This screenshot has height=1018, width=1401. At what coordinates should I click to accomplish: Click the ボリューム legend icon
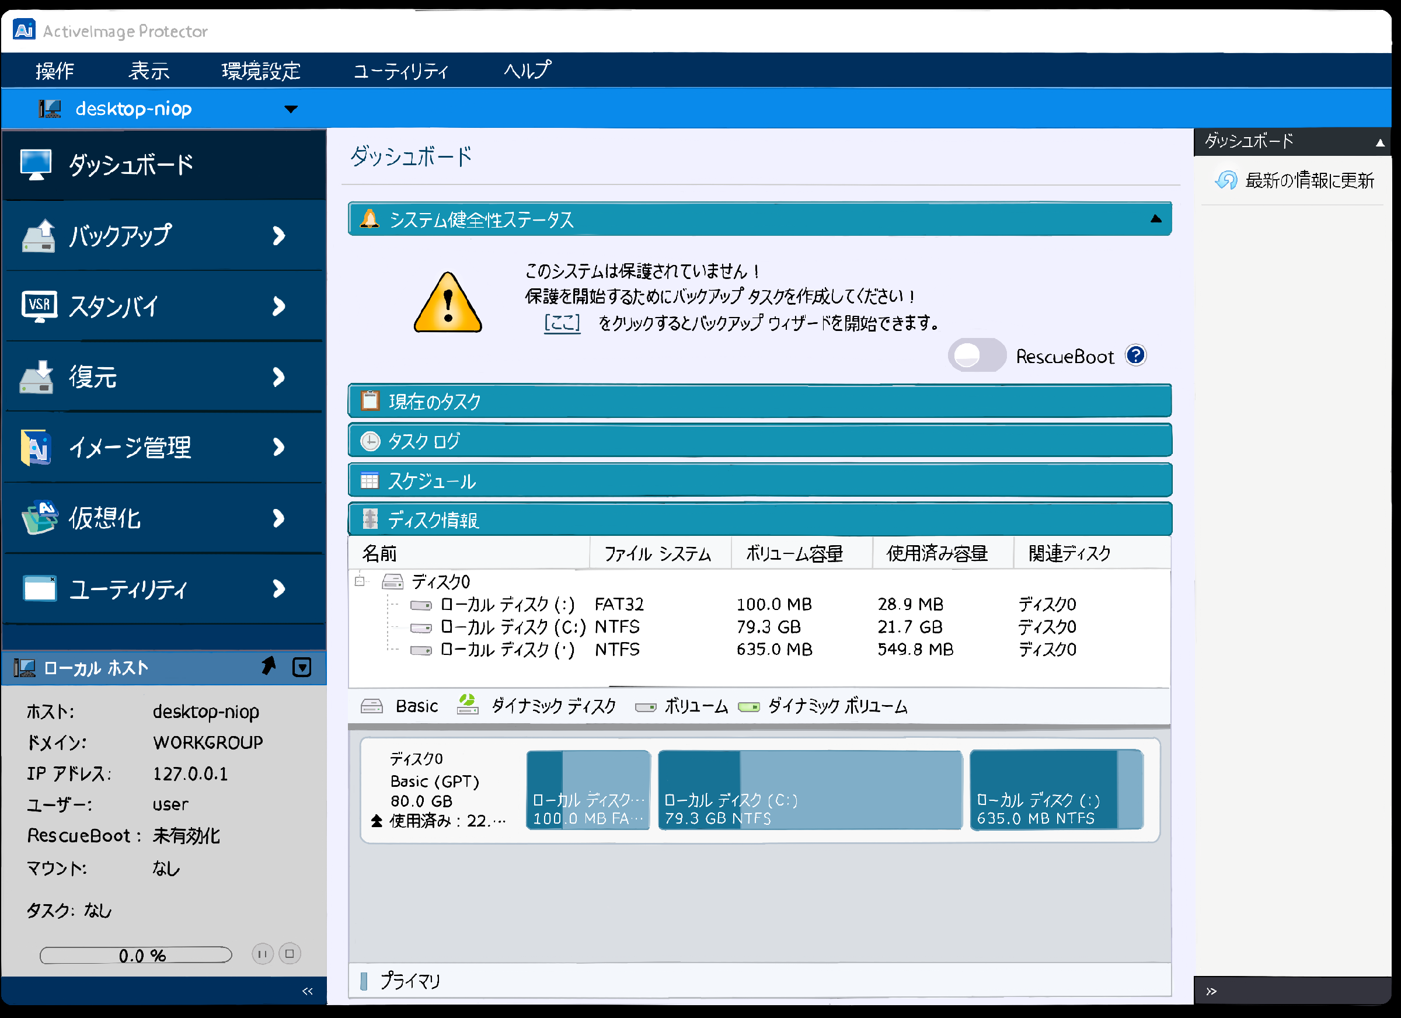pyautogui.click(x=646, y=707)
